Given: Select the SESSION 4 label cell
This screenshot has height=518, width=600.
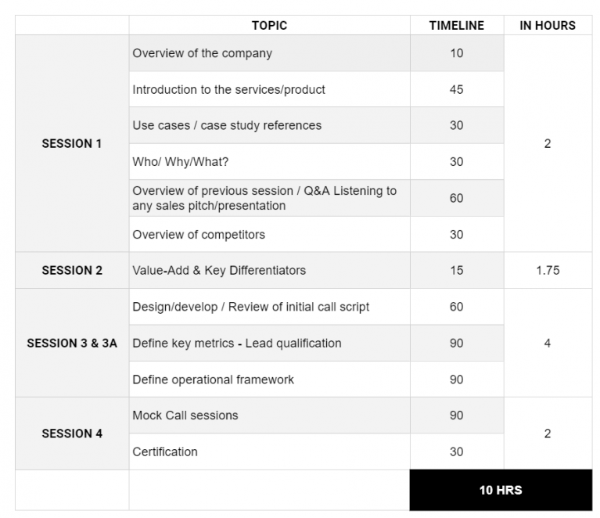Looking at the screenshot, I should [x=72, y=433].
